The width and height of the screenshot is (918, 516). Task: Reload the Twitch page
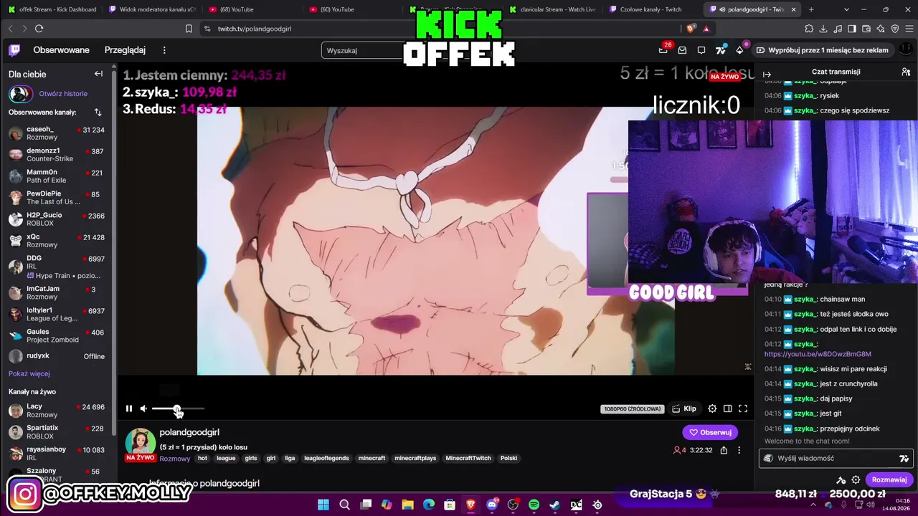pyautogui.click(x=39, y=29)
